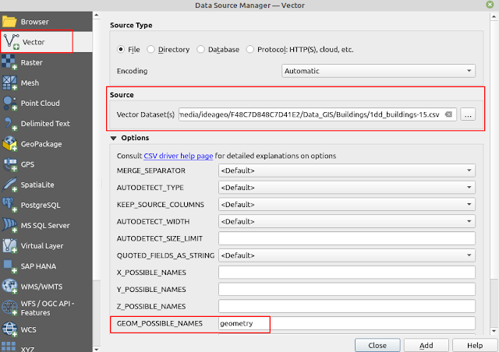Select the WMS/WMTS globe icon
The width and height of the screenshot is (499, 352).
point(9,287)
